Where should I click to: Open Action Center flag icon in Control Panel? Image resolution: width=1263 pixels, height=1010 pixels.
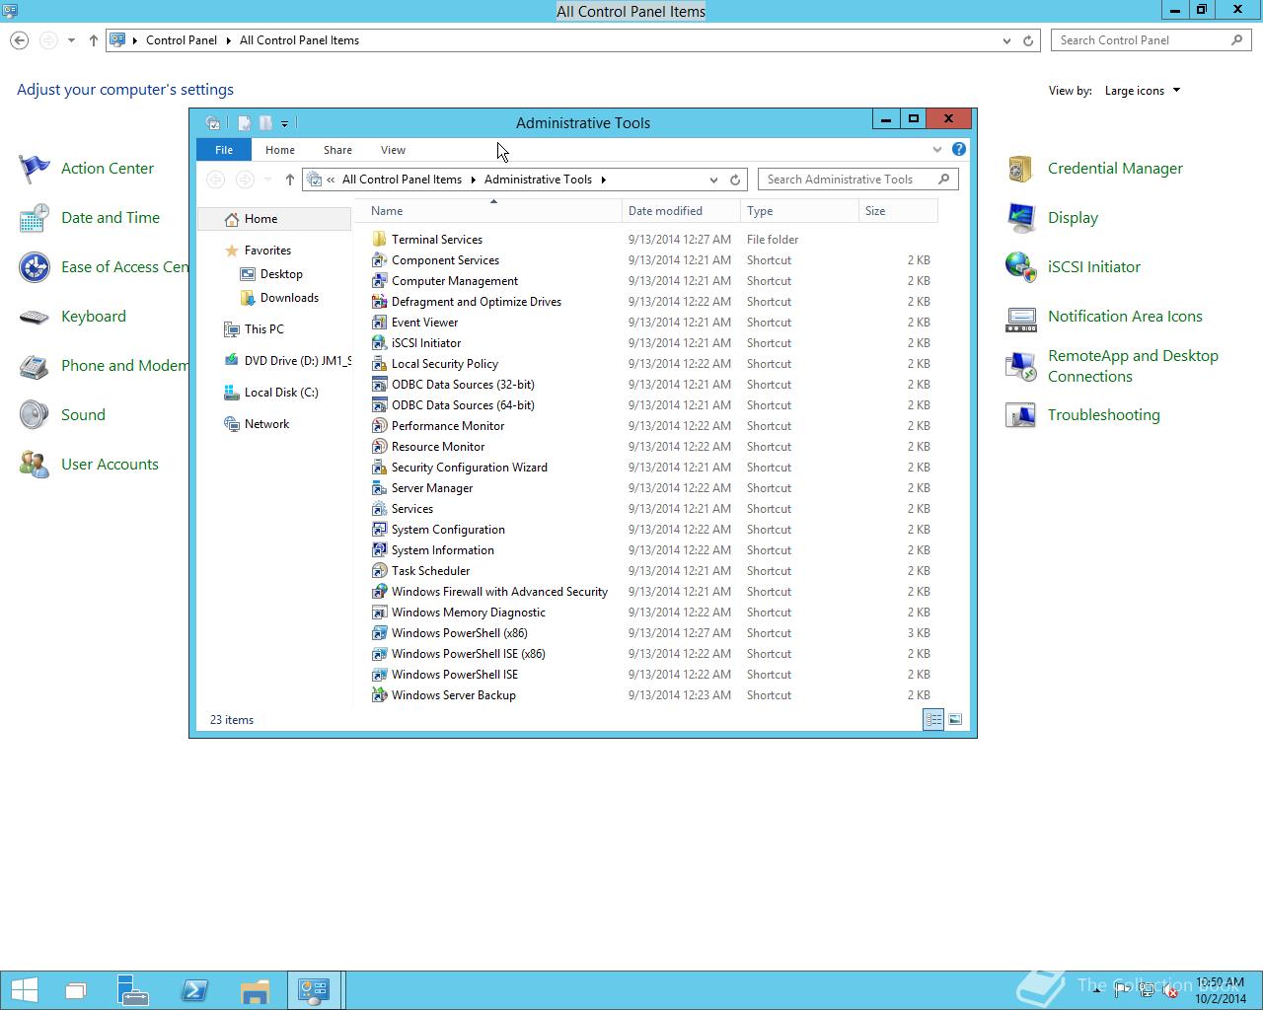pyautogui.click(x=35, y=169)
